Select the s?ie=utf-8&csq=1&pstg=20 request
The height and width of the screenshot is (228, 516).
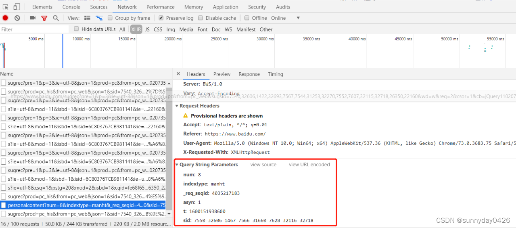point(84,188)
